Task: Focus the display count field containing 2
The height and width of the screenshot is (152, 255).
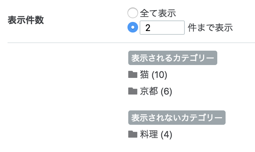Action: pos(162,28)
